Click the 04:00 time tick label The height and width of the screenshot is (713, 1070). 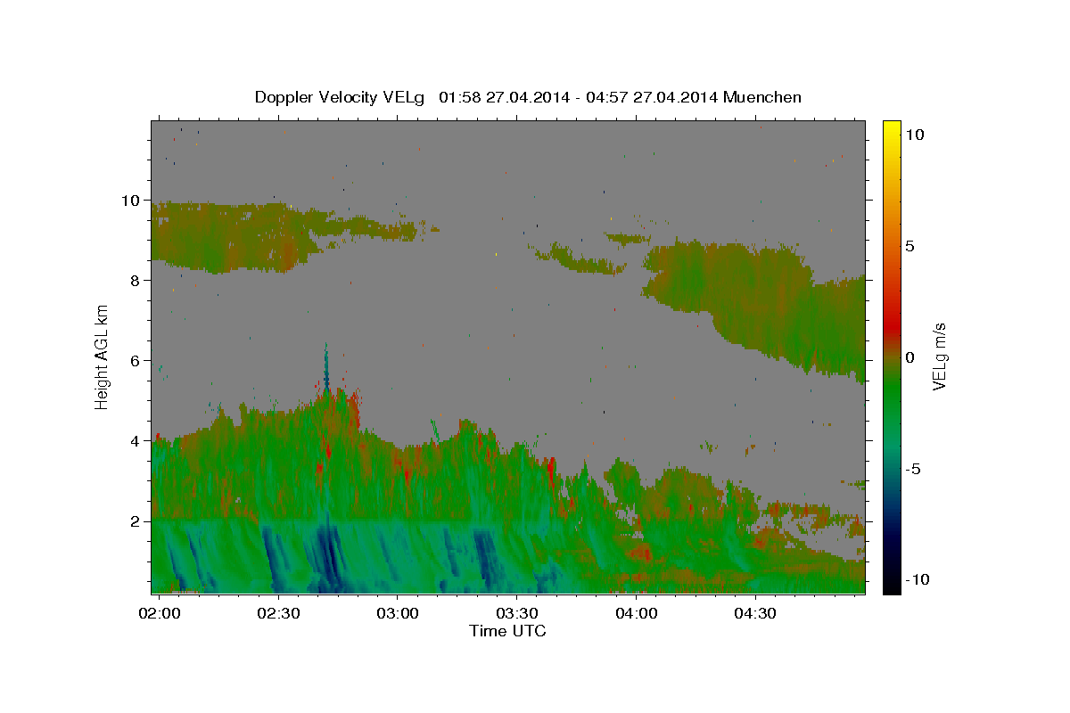tap(636, 614)
